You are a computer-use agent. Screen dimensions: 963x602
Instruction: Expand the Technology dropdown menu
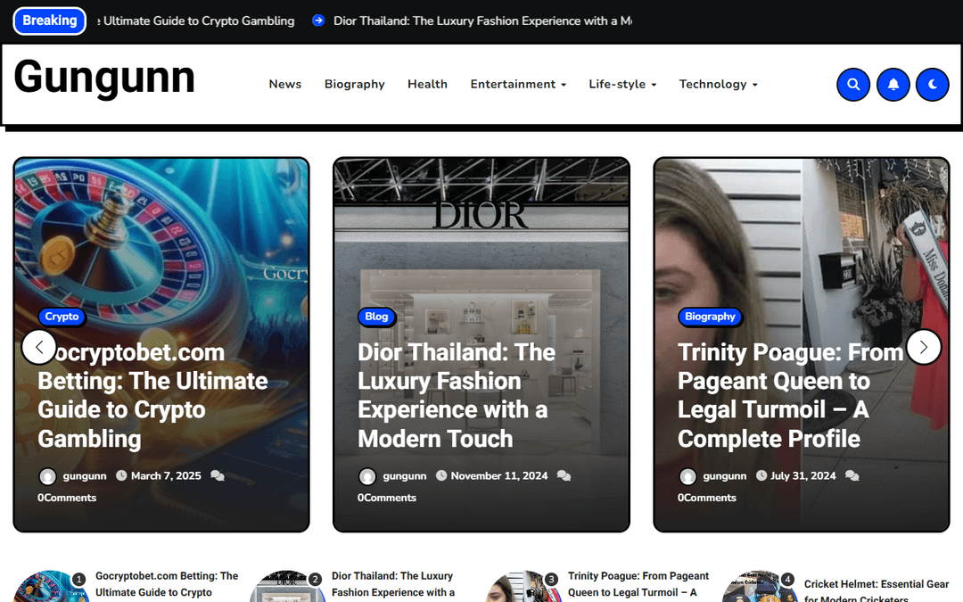718,84
